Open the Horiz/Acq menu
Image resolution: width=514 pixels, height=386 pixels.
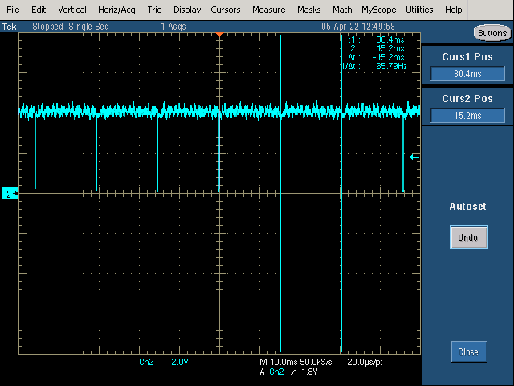coord(116,10)
